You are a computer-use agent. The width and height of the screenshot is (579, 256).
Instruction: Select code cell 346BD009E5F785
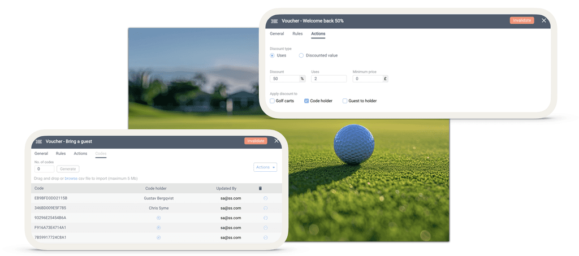pyautogui.click(x=50, y=208)
